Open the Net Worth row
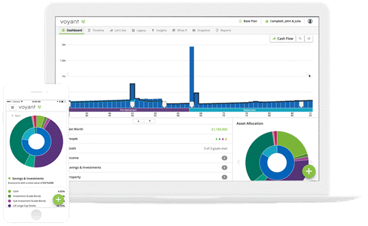This screenshot has height=226, width=368. [150, 129]
